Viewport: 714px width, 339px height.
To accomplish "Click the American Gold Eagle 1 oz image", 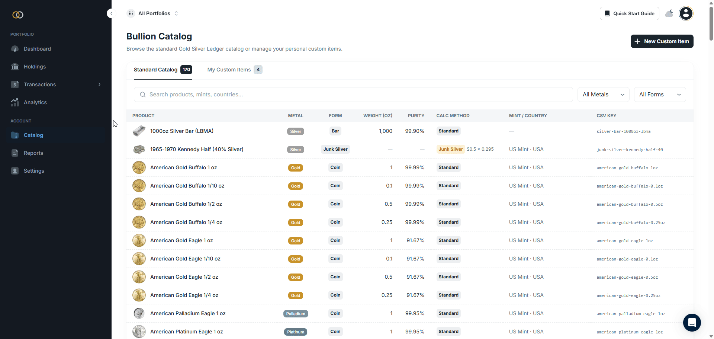I will click(x=139, y=240).
